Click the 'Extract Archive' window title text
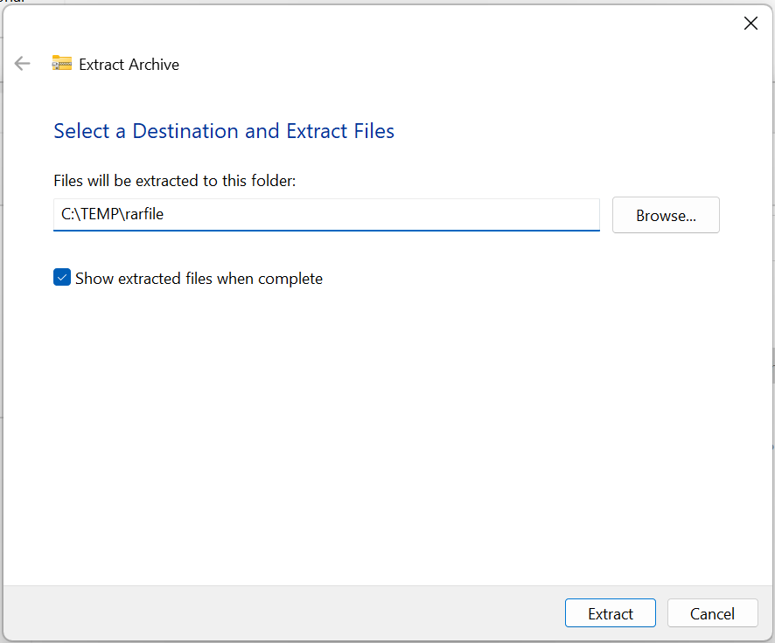The height and width of the screenshot is (643, 775). tap(129, 65)
